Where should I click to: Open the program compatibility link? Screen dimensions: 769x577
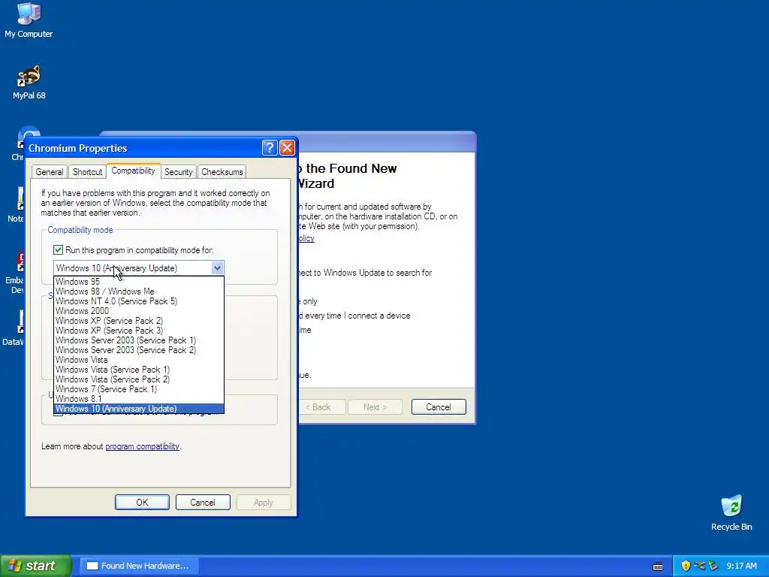(x=142, y=446)
